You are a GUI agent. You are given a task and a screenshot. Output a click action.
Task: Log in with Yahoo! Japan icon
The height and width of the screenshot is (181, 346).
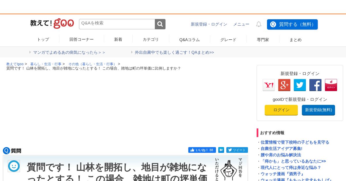coord(269,85)
